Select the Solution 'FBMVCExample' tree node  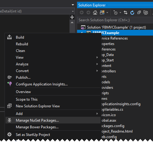pyautogui.click(x=116, y=27)
